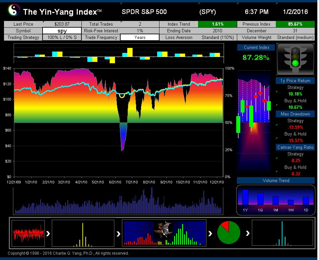Image resolution: width=319 pixels, height=260 pixels.
Task: Click the arrow before the green pie chart
Action: [x=210, y=233]
